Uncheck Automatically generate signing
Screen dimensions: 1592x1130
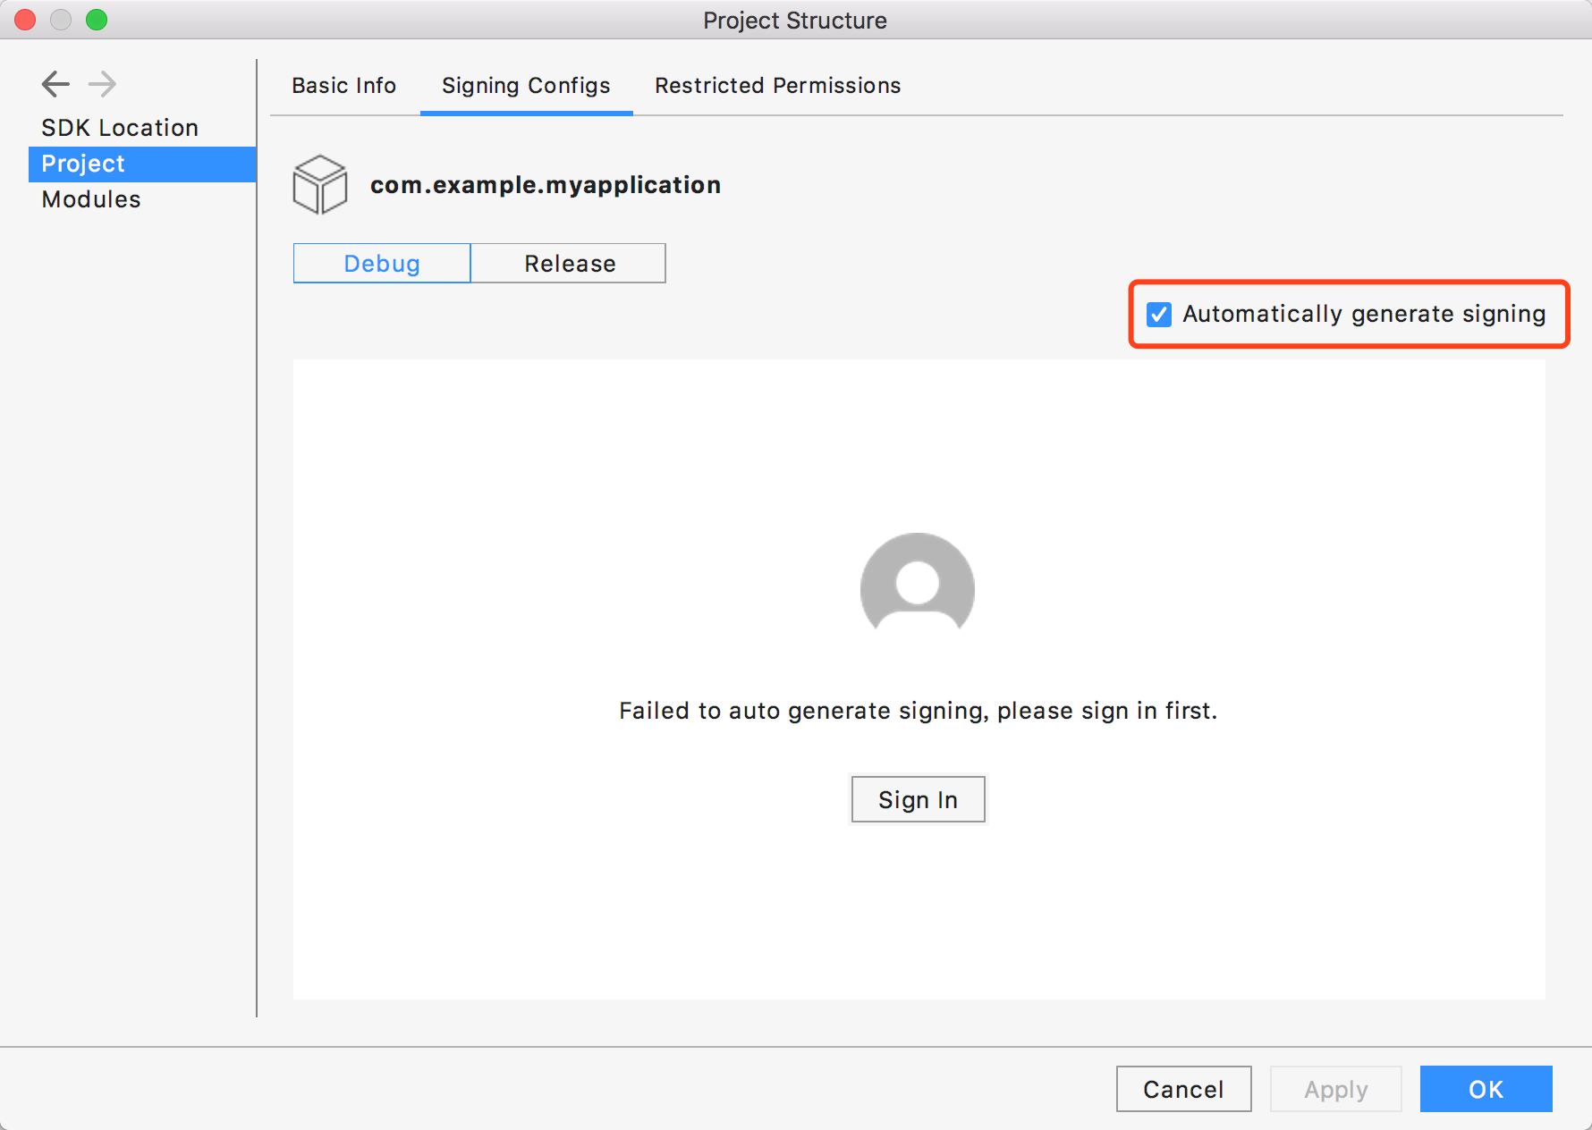coord(1159,315)
